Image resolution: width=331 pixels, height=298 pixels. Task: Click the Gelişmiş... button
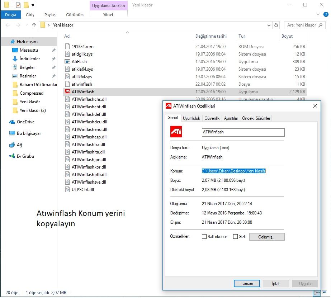point(267,237)
